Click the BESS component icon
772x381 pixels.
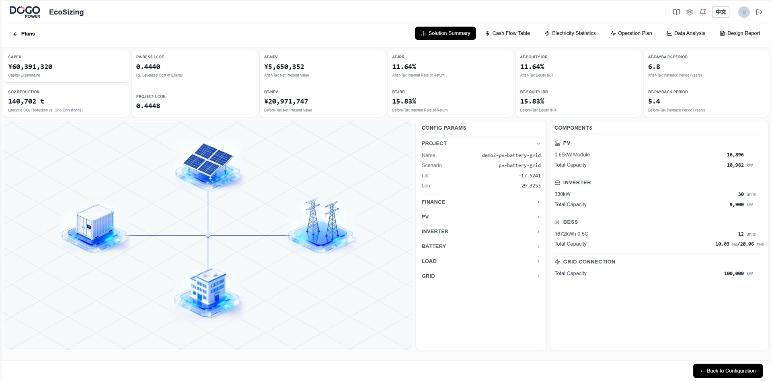pos(557,222)
